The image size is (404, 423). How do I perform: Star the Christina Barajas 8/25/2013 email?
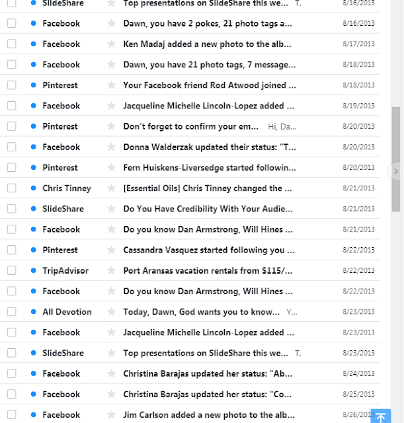coord(111,394)
